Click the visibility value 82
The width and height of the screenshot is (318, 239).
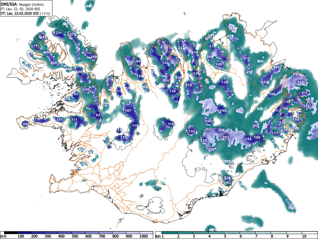click(98, 115)
